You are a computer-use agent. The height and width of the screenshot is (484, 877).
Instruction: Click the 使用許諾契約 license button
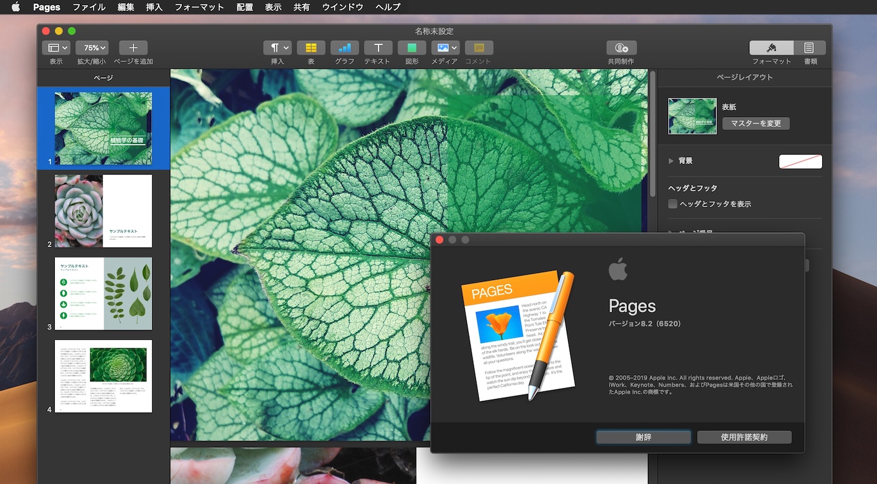pyautogui.click(x=744, y=437)
